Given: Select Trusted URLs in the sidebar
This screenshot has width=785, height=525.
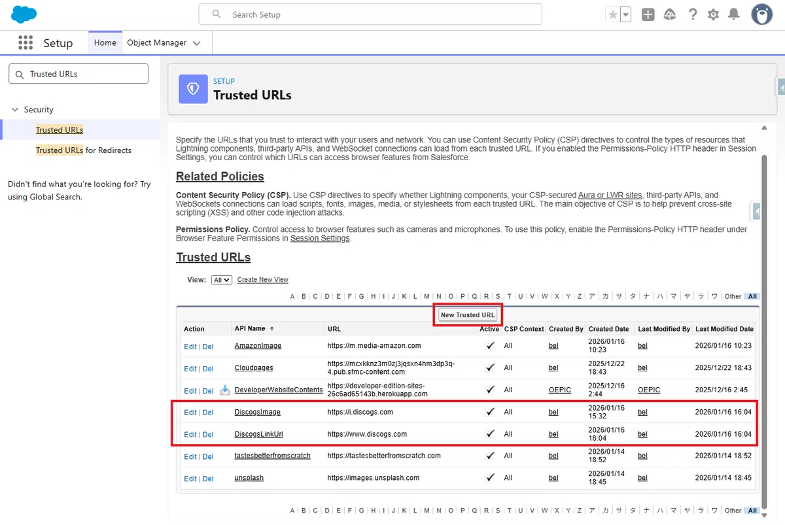Looking at the screenshot, I should (60, 129).
